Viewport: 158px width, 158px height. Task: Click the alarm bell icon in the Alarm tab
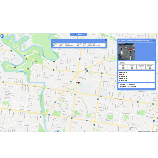(x=75, y=34)
